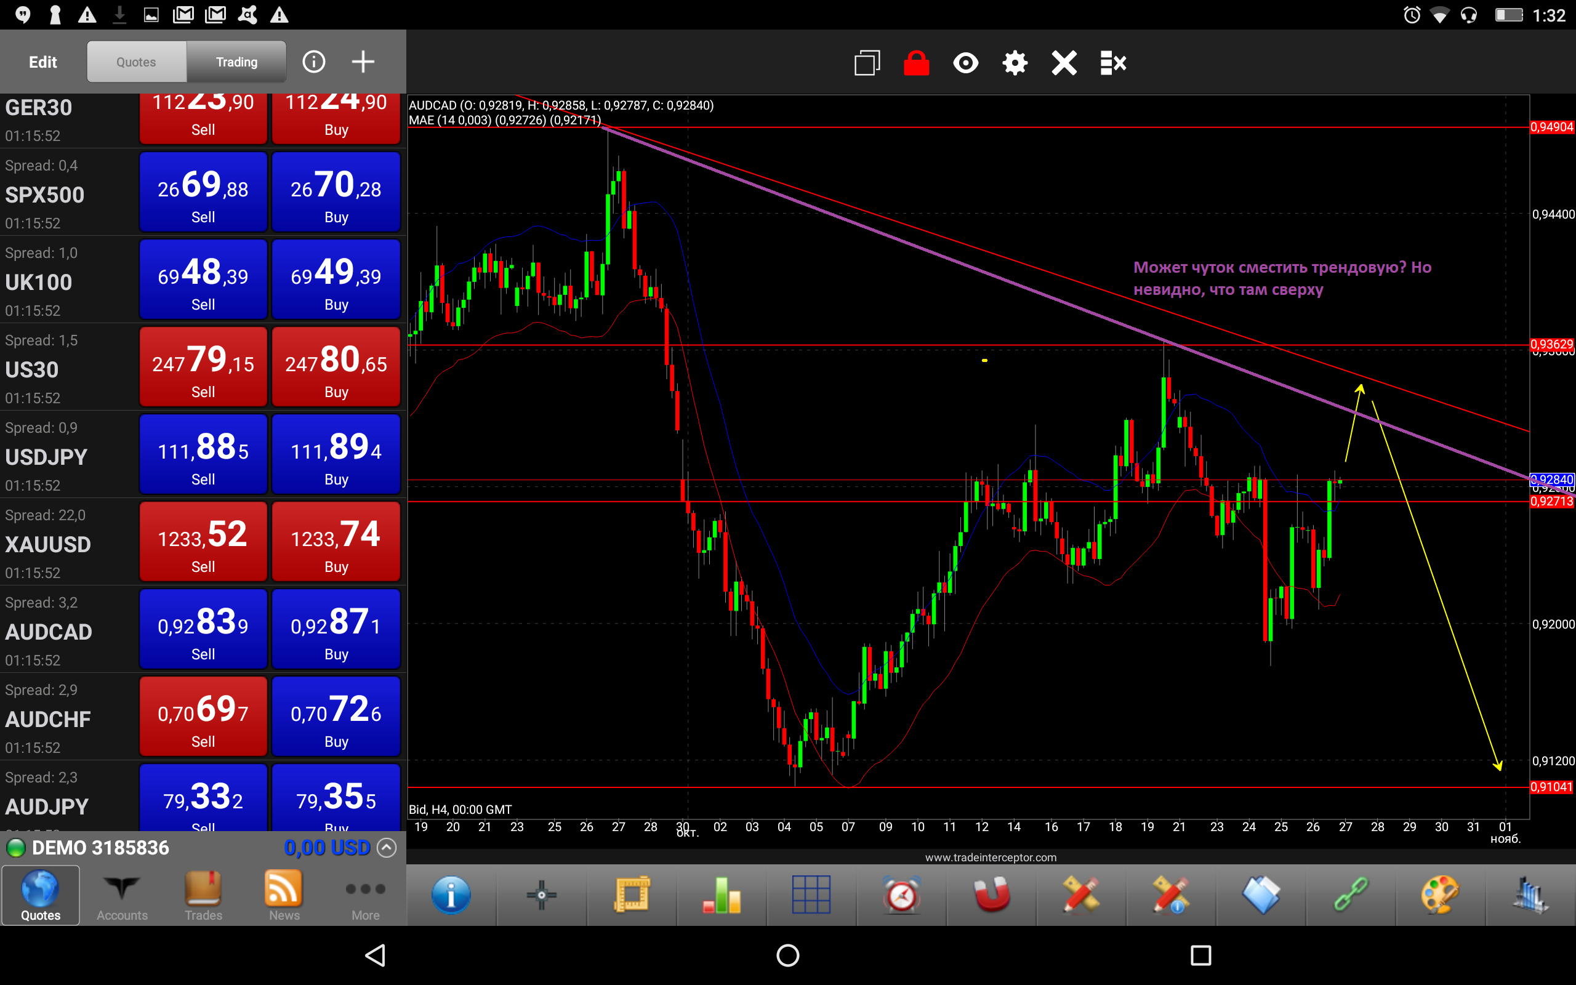This screenshot has width=1576, height=985.
Task: Tap AUDJPY Sell 79,332 button
Action: click(203, 798)
